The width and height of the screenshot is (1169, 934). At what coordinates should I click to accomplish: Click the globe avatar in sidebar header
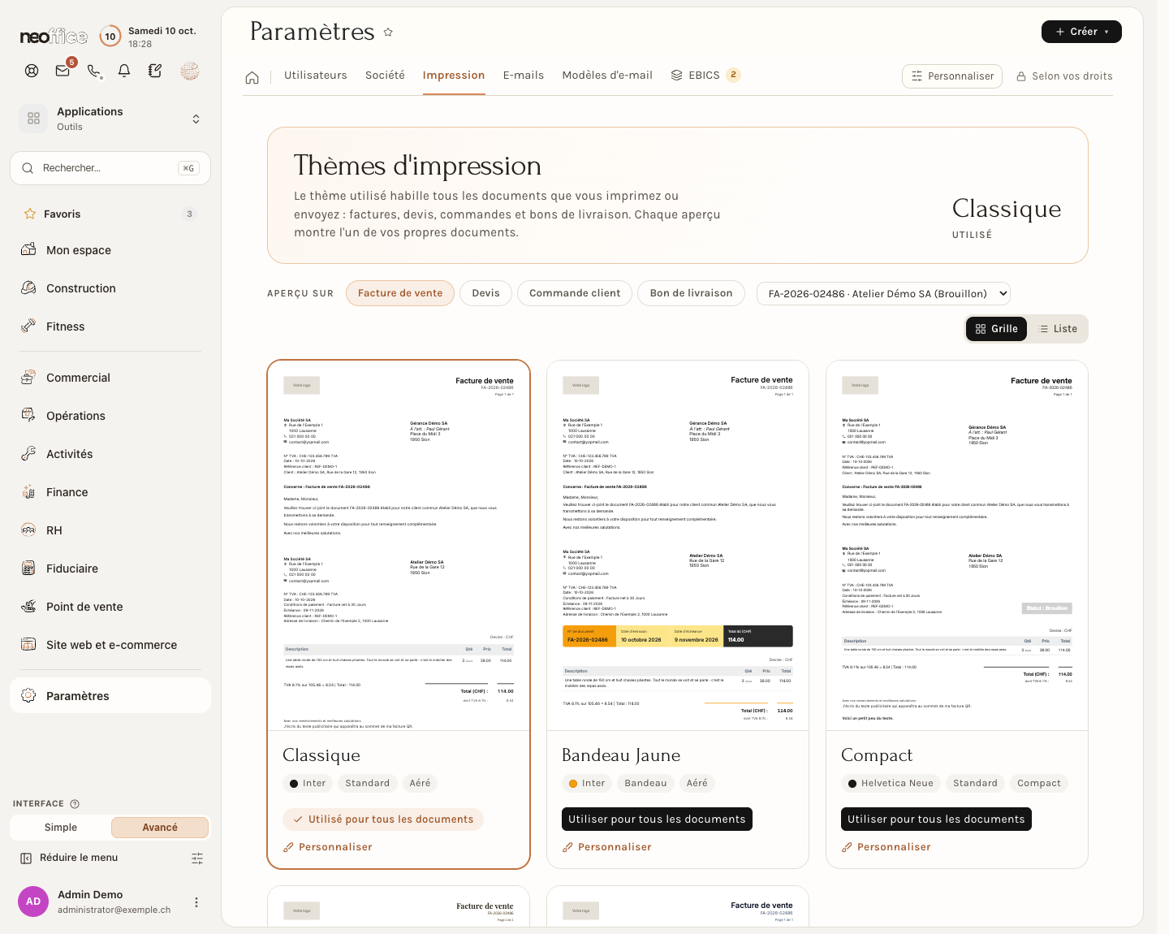point(190,71)
